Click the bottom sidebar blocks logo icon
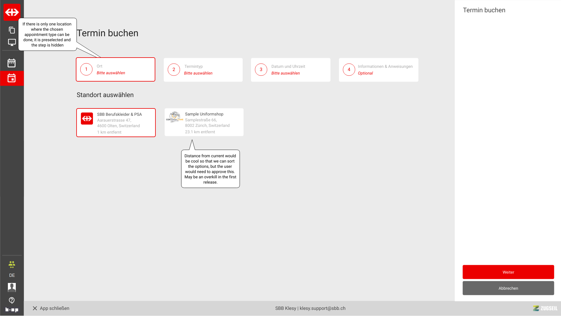Viewport: 561px width, 316px height. coord(12,310)
